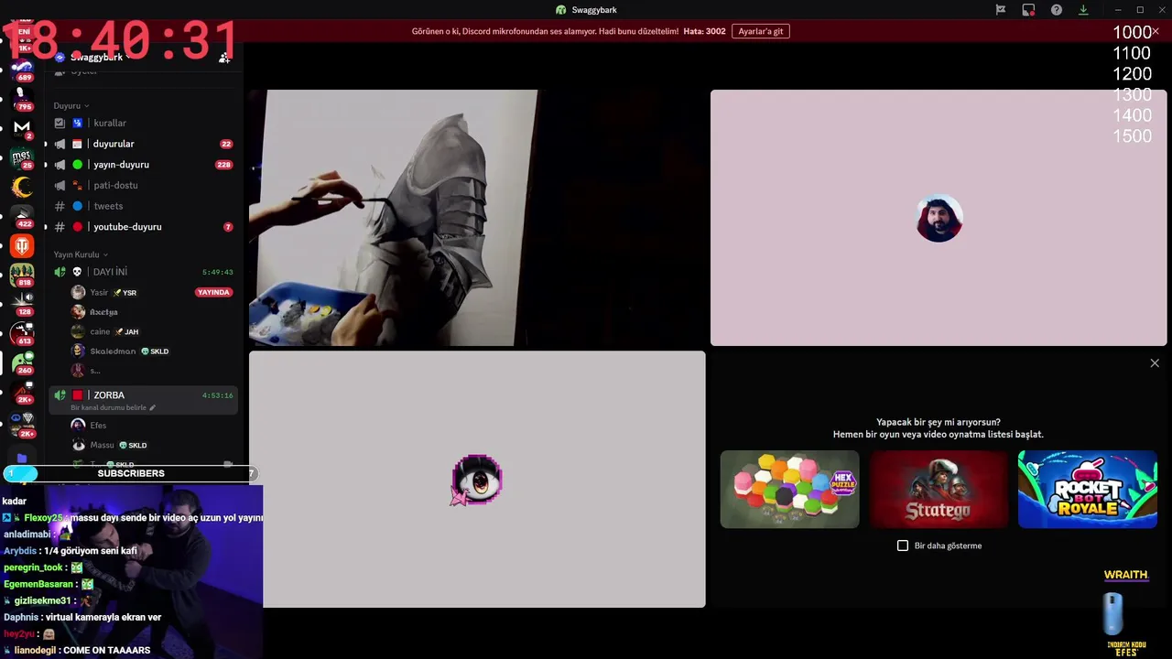Open the green server icon with 260 badge

(x=22, y=363)
